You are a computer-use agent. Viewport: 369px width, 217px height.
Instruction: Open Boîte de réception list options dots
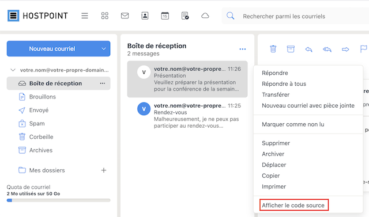tap(242, 49)
